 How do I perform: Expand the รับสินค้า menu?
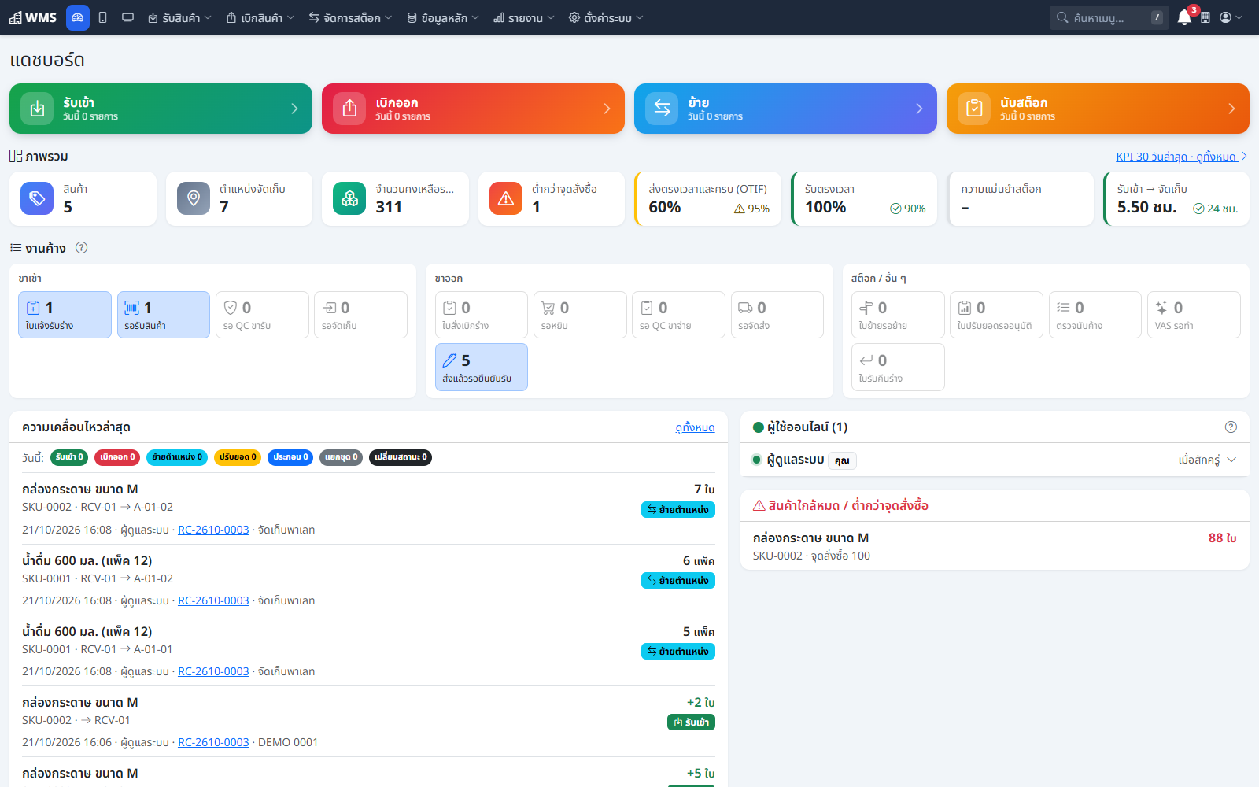point(179,17)
